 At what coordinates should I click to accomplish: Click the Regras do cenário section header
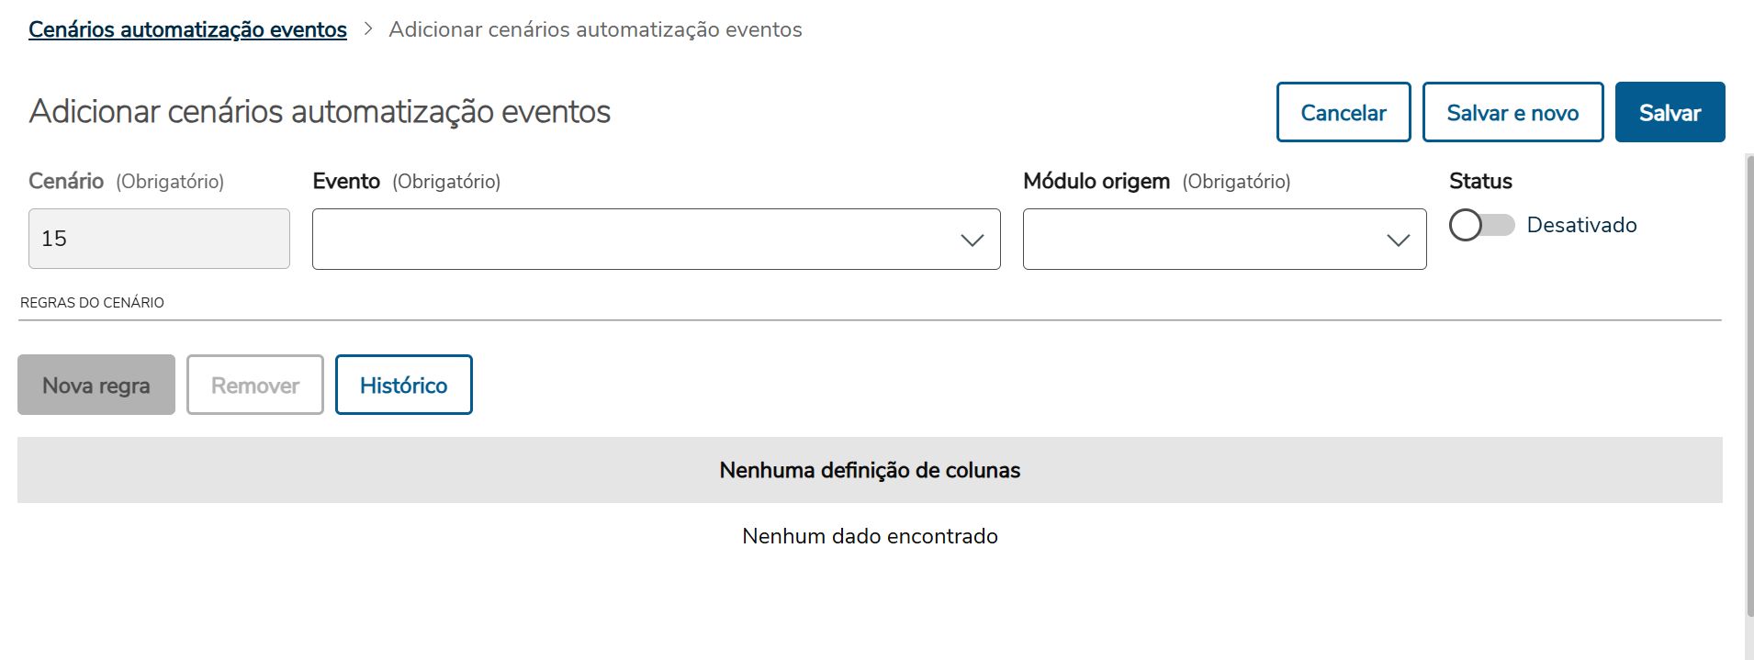point(92,303)
